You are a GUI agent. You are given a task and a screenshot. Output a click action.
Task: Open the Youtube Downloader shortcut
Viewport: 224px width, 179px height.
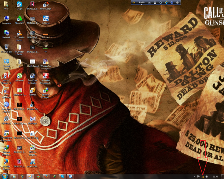[x=46, y=79]
